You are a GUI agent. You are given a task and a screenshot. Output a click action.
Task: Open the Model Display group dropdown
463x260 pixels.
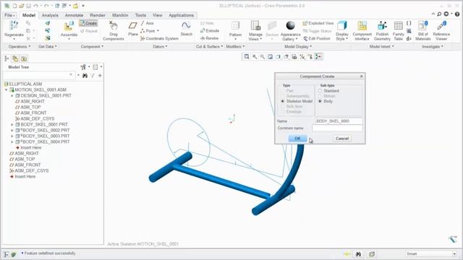298,46
